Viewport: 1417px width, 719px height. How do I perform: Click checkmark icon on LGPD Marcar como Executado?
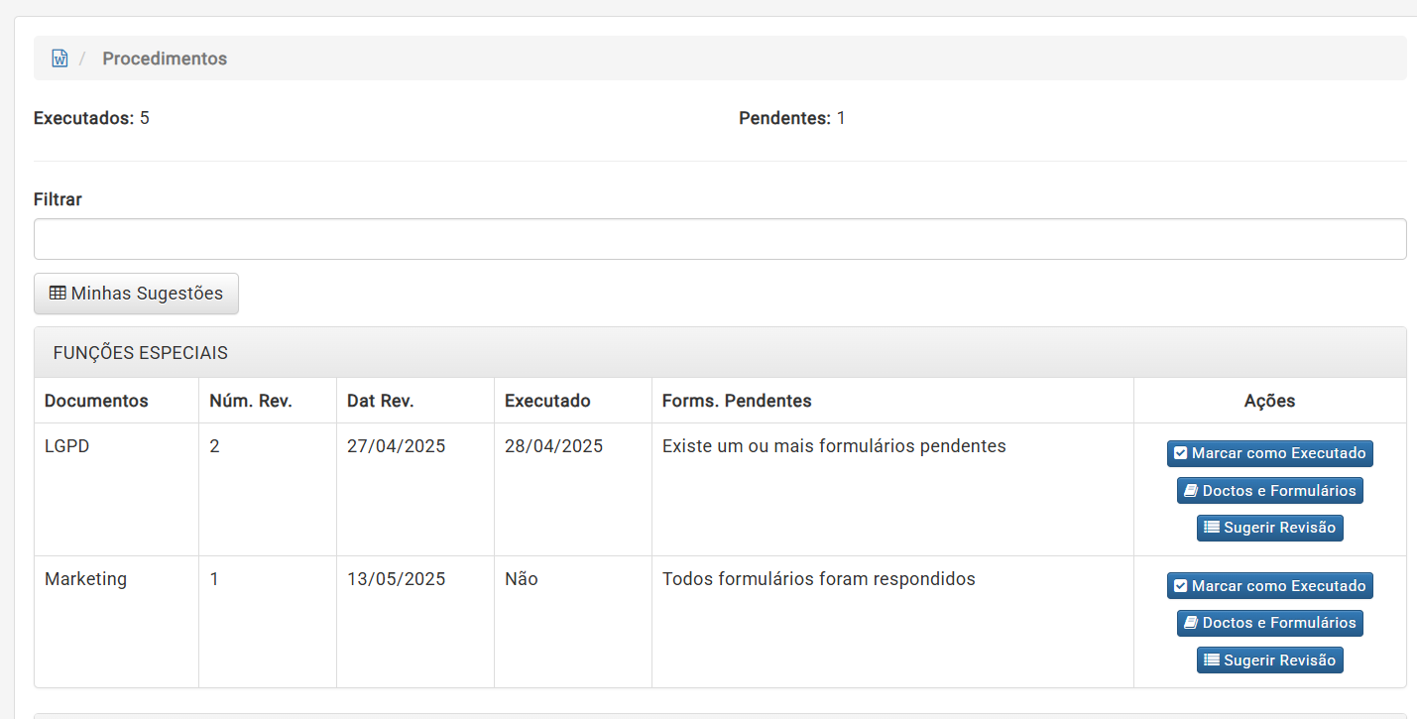point(1180,453)
